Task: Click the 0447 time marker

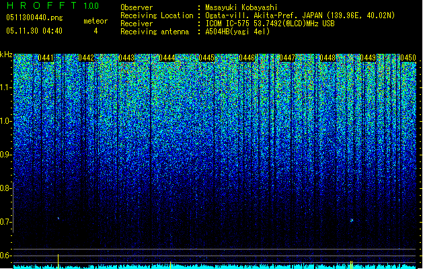Action: [287, 58]
